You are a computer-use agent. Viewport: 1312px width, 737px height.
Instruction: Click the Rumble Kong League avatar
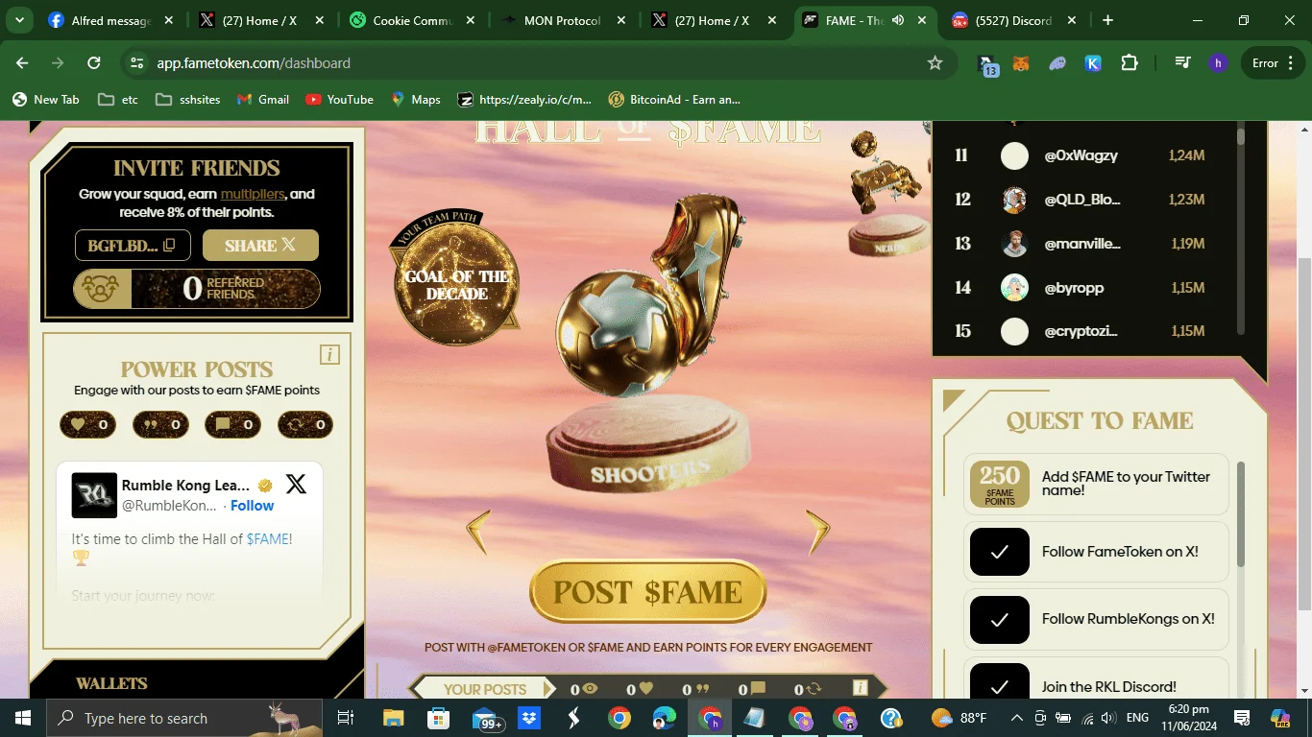94,495
